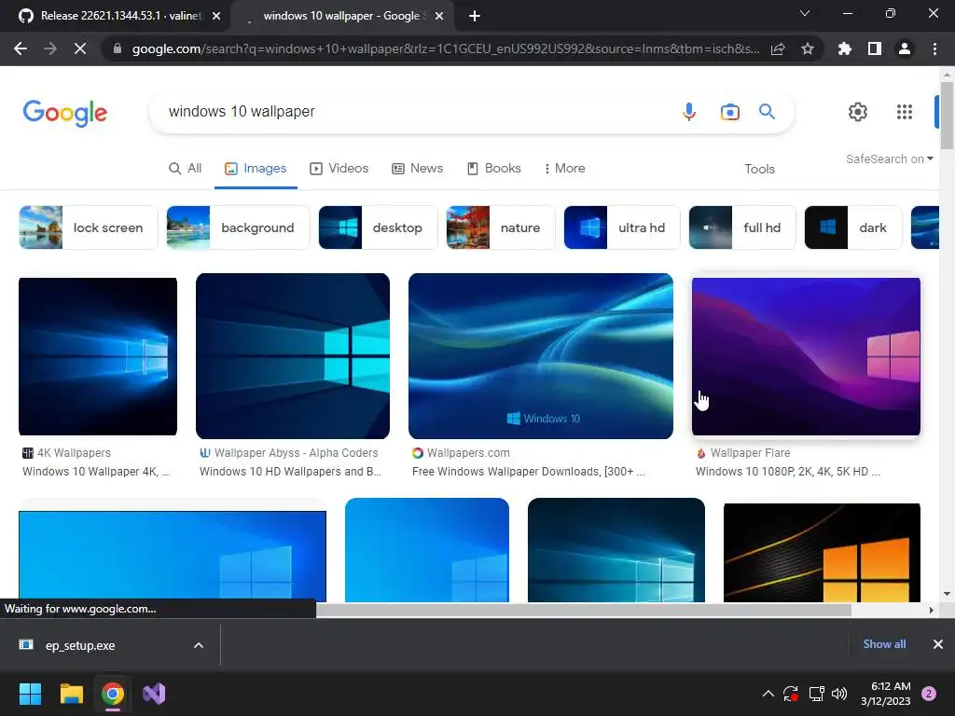Open the Windows Start menu

pyautogui.click(x=30, y=694)
